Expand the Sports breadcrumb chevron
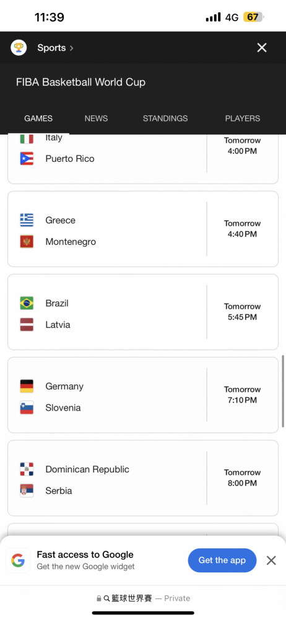The height and width of the screenshot is (620, 286). point(72,48)
